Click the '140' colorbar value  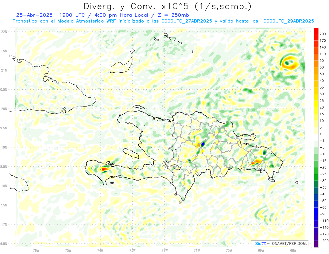point(323,47)
